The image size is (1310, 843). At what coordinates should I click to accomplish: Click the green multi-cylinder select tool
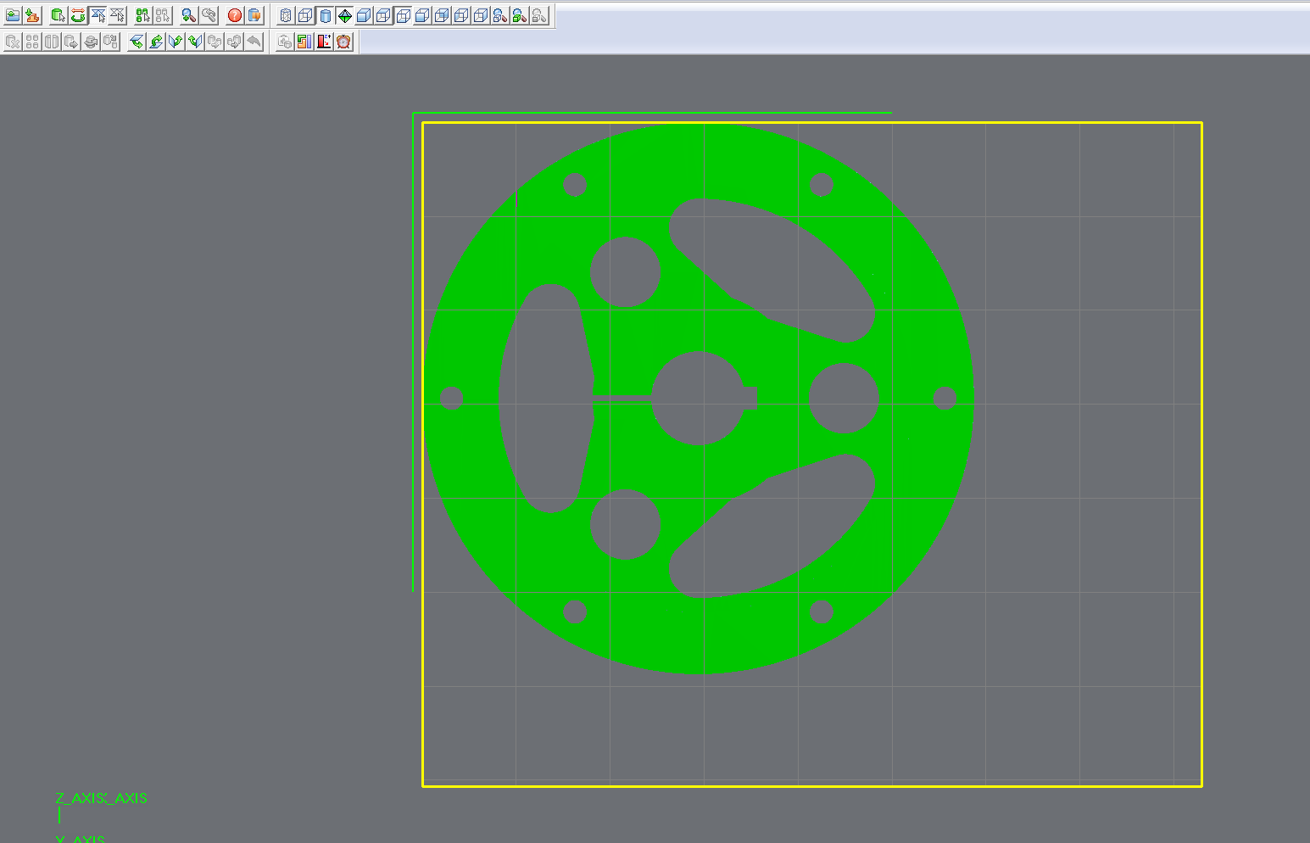tap(142, 15)
